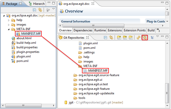The width and height of the screenshot is (171, 109).
Task: Click the editor horizontal scrollbar thumb
Action: 93,26
